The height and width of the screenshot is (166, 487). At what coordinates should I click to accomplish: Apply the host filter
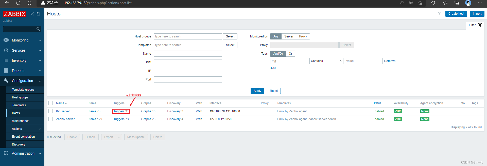(257, 91)
